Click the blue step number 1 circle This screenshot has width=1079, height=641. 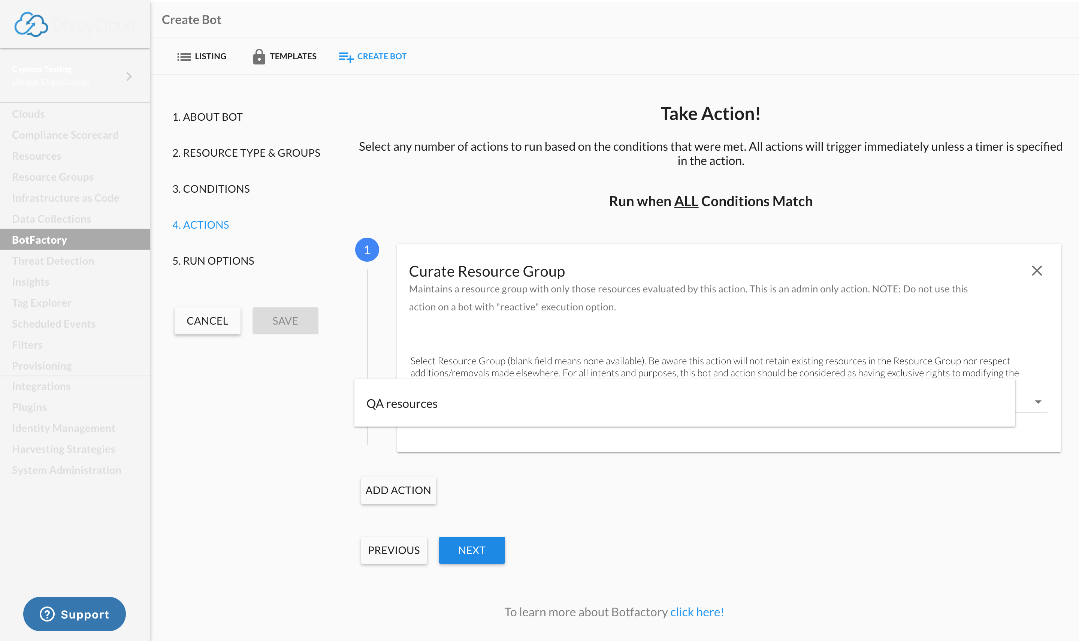pos(367,250)
